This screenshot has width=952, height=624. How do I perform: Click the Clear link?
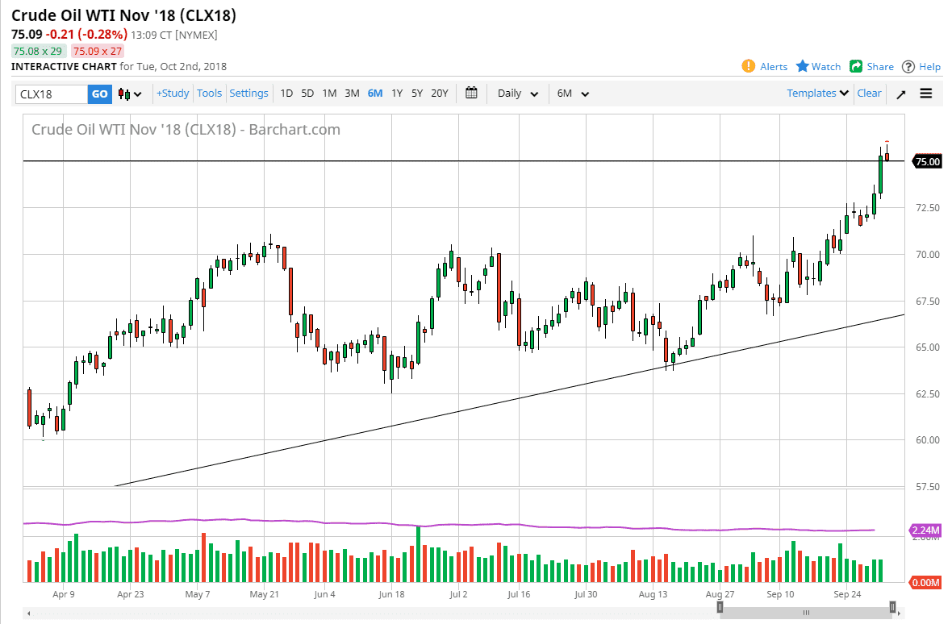pyautogui.click(x=869, y=94)
